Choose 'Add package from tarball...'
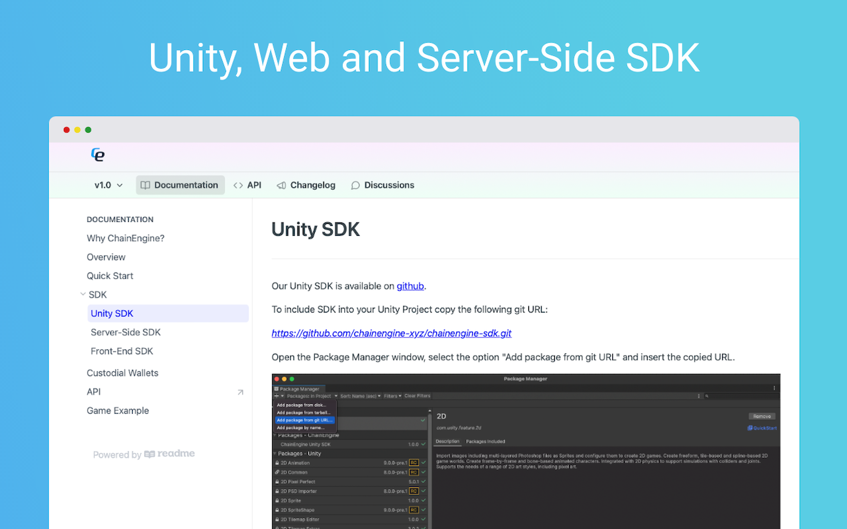 point(304,412)
